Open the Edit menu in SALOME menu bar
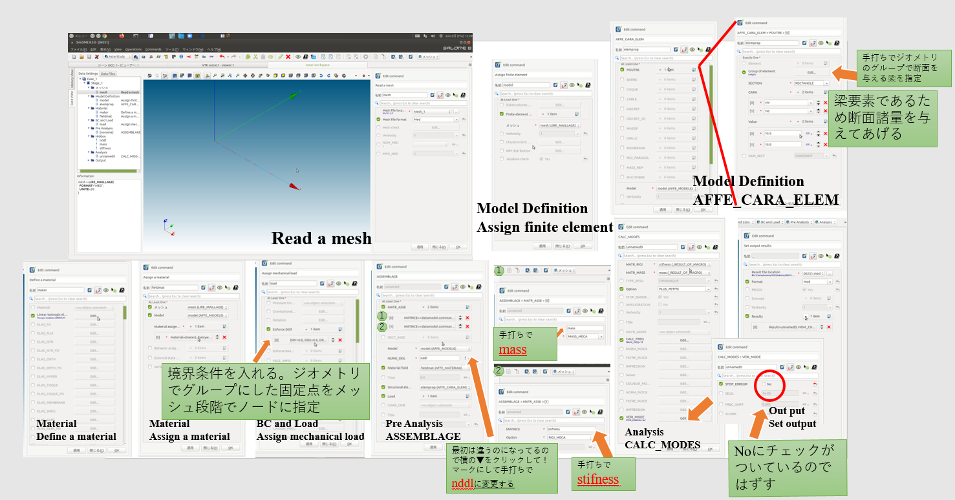This screenshot has height=500, width=955. coord(93,50)
